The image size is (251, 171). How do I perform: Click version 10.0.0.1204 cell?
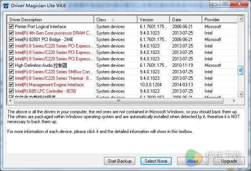pos(150,85)
